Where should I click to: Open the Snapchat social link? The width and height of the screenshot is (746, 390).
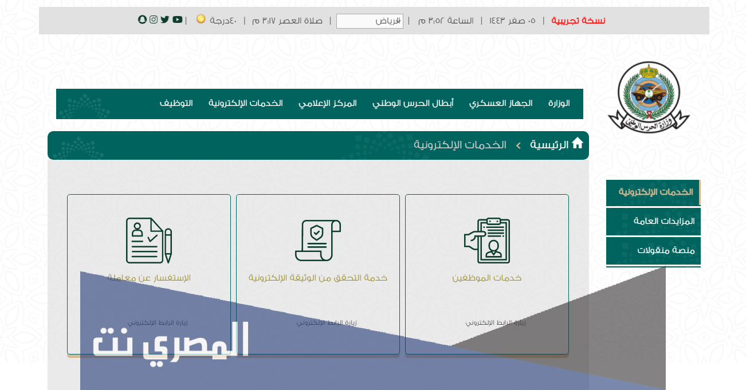tap(142, 19)
